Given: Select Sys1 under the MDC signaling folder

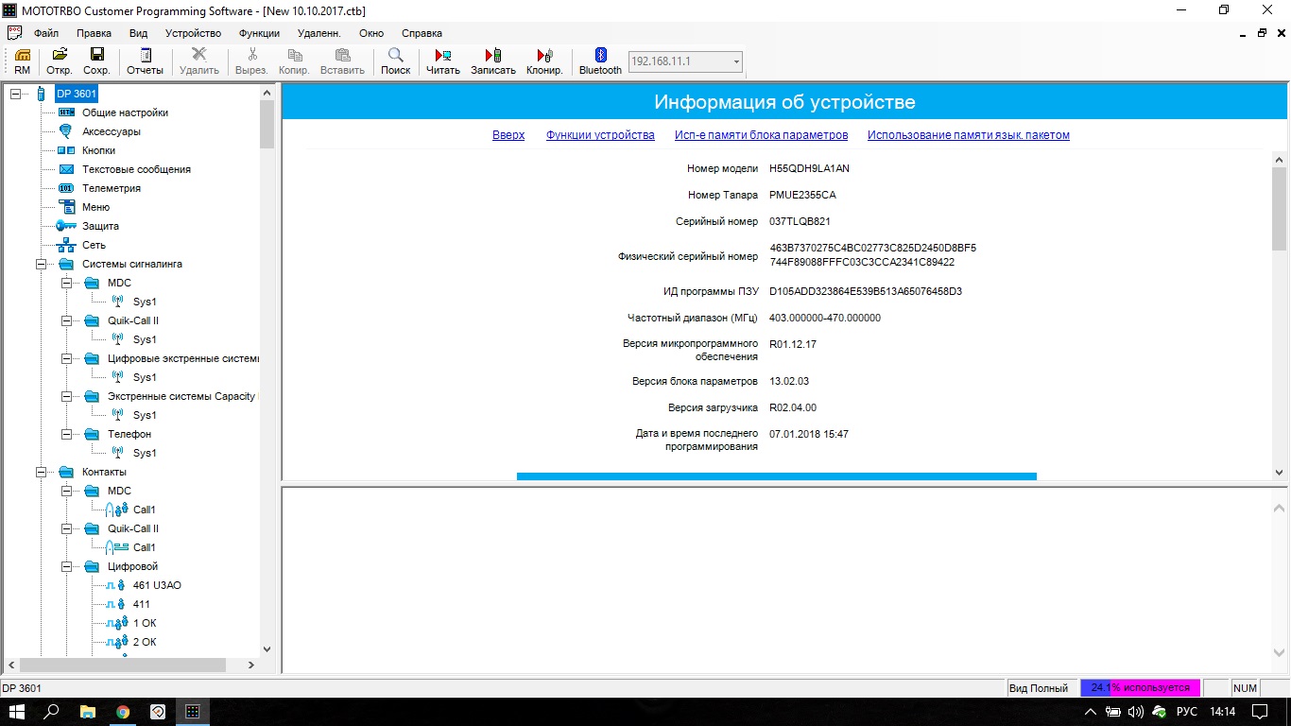Looking at the screenshot, I should pos(145,302).
